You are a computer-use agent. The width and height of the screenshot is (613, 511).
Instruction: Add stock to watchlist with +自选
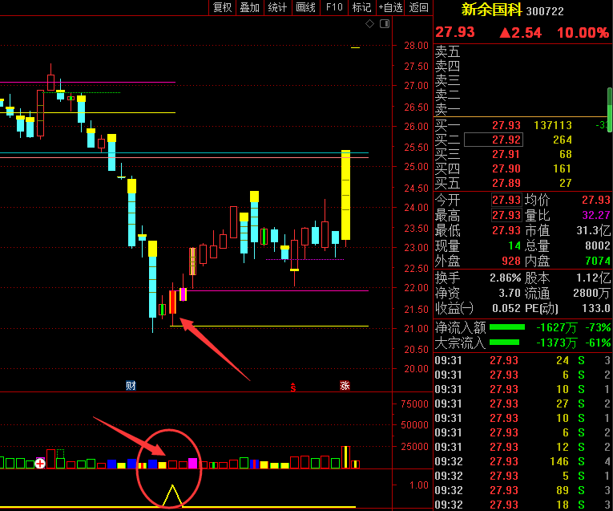click(x=391, y=7)
